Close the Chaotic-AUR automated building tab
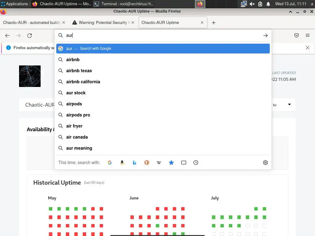Screen dimensions: 315x236 pos(64,22)
